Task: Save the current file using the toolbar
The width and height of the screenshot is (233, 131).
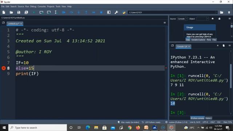Action: click(19, 12)
